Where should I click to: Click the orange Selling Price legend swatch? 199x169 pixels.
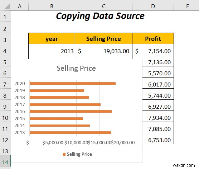64,154
